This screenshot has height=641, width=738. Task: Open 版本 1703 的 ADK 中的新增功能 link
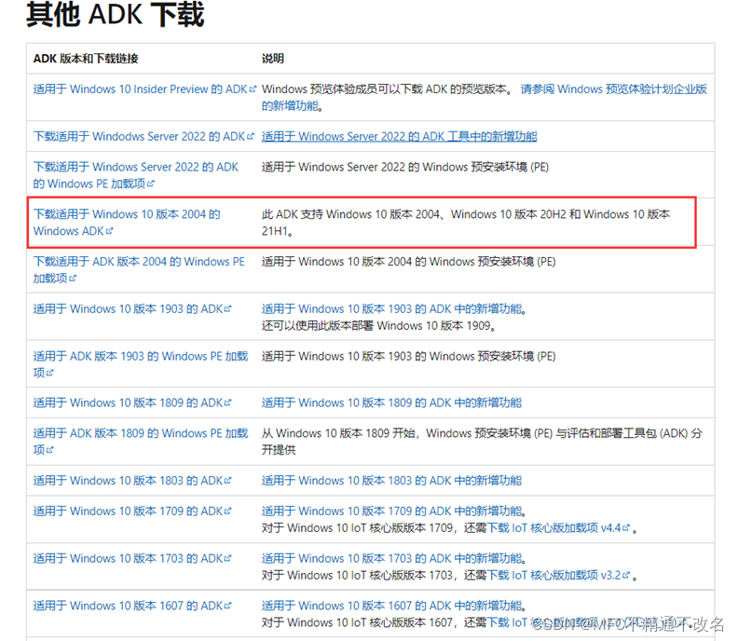click(391, 559)
